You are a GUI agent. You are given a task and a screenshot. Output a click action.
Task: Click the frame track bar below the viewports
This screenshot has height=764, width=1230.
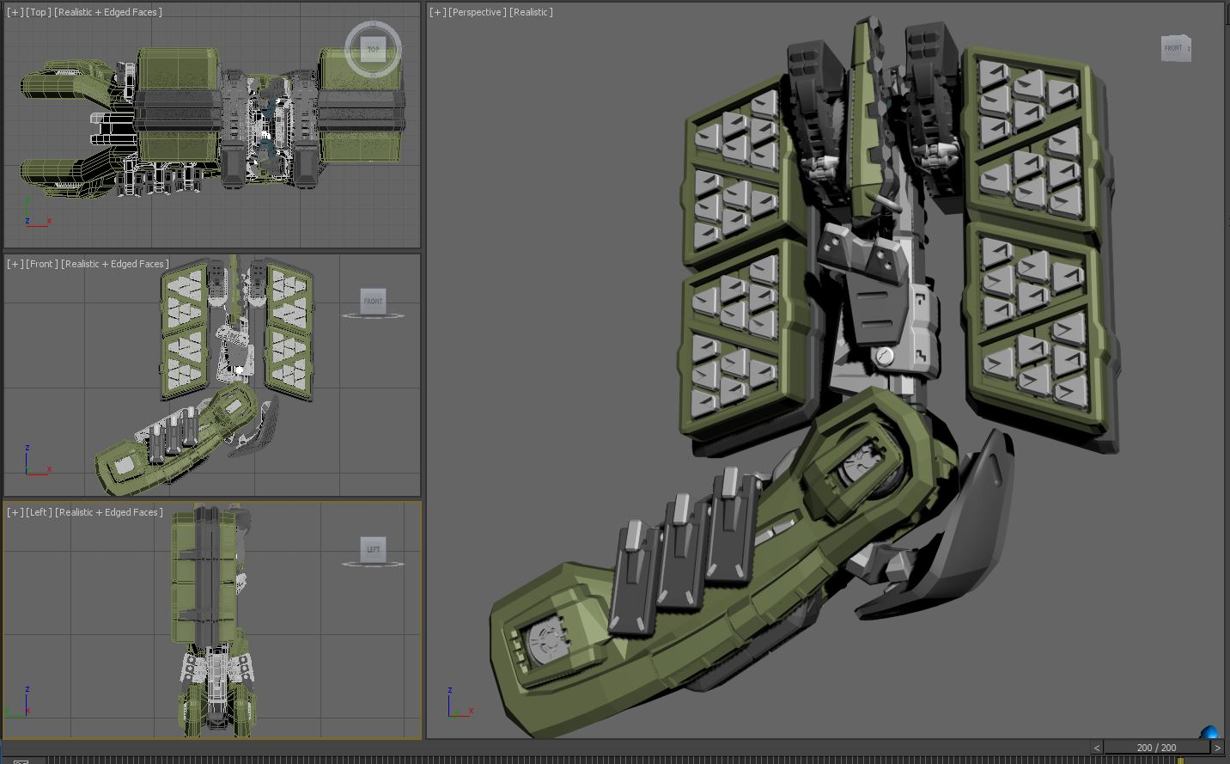pos(601,760)
